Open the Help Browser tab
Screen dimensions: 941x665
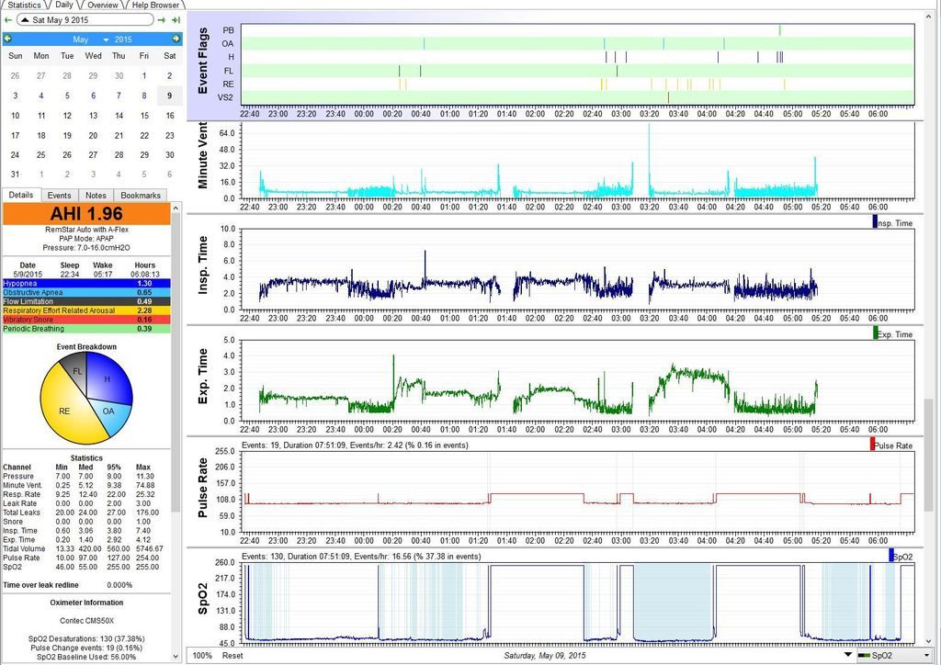(x=155, y=5)
